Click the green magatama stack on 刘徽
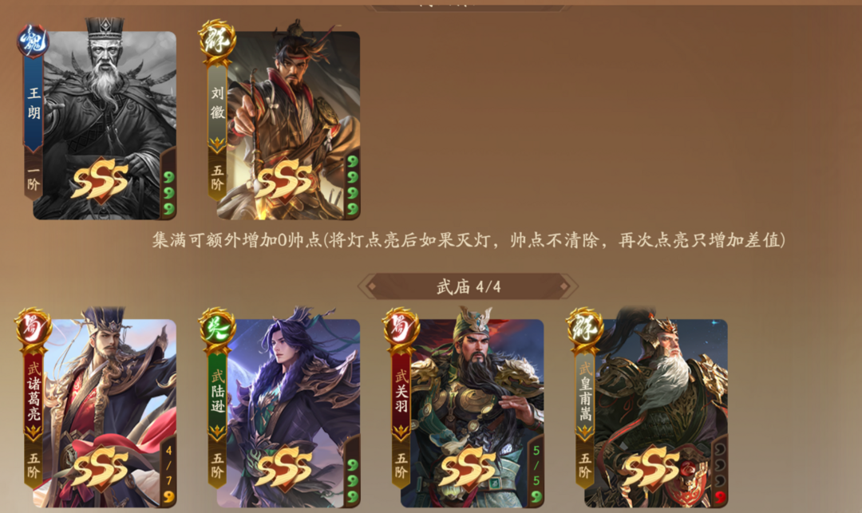This screenshot has height=513, width=862. (353, 185)
